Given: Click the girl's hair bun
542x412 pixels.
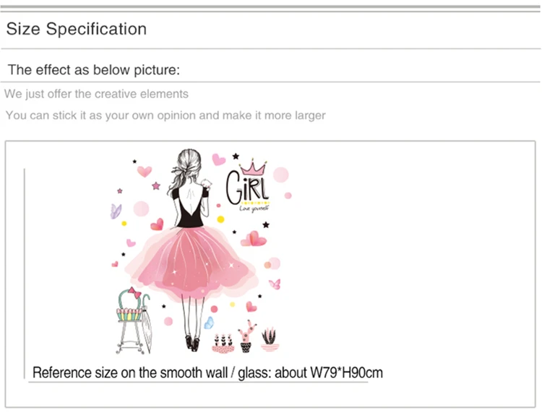Looking at the screenshot, I should point(189,159).
